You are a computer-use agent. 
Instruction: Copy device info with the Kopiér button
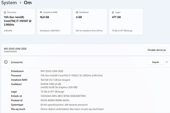(156, 62)
